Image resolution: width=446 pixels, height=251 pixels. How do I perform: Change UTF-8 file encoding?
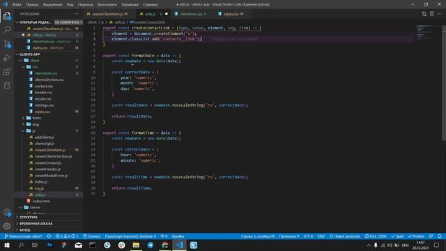(x=308, y=236)
